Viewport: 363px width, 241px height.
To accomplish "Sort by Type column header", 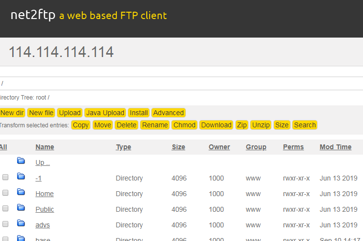I will point(123,147).
